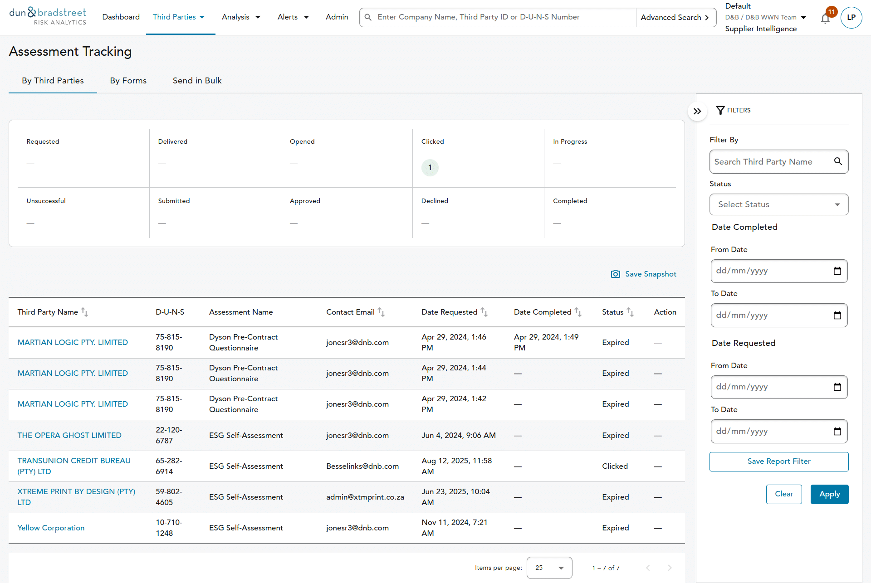Click the Clicked count badge showing 1
Image resolution: width=871 pixels, height=583 pixels.
(x=430, y=168)
